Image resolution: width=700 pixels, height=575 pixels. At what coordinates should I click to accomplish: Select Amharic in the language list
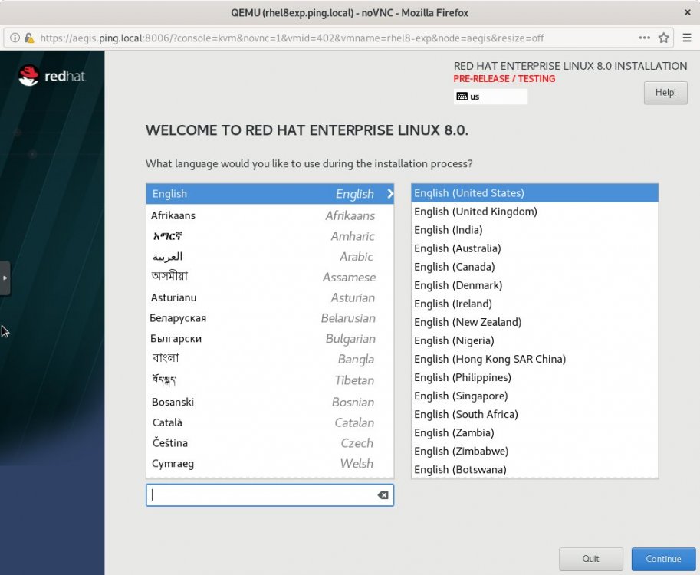pos(270,235)
